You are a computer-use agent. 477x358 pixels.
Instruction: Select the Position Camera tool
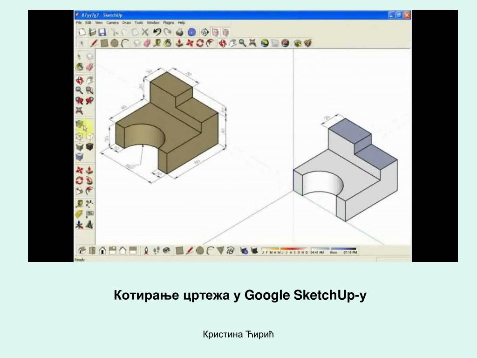146,251
